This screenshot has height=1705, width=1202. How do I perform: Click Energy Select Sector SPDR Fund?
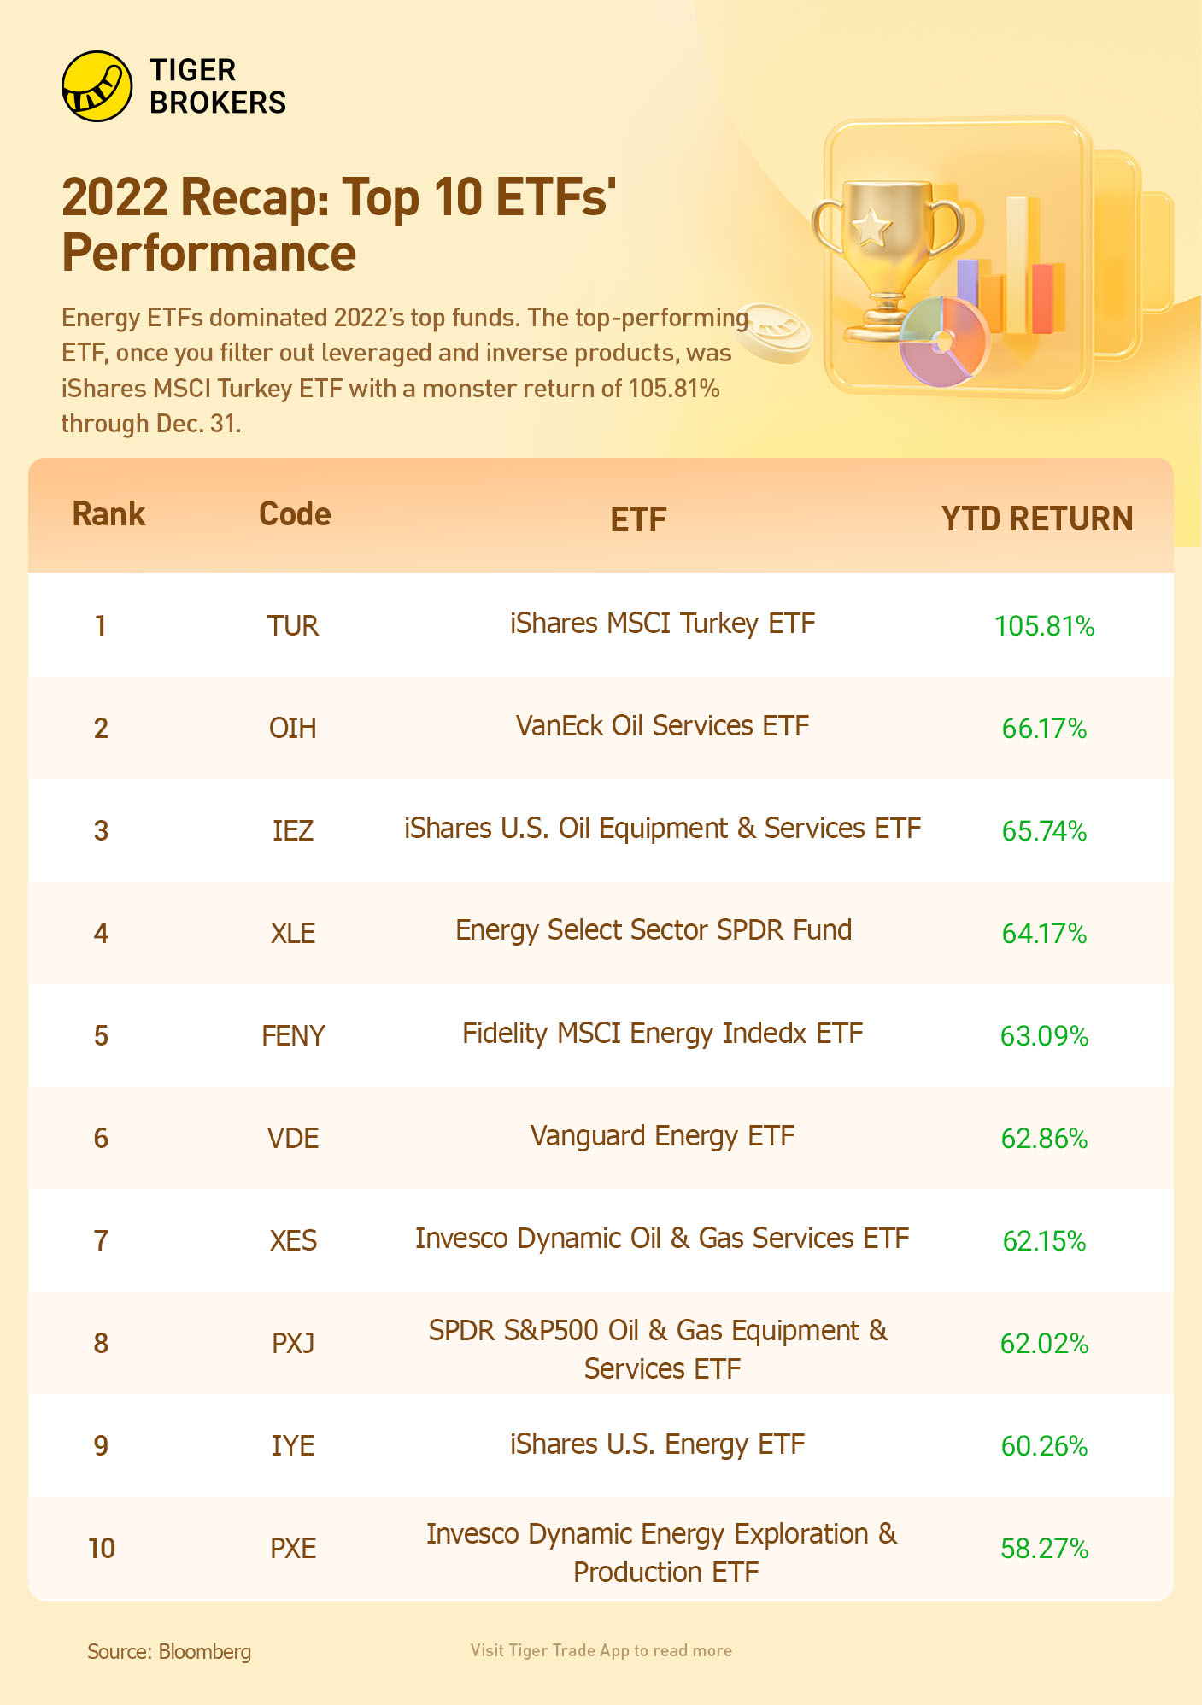(654, 930)
